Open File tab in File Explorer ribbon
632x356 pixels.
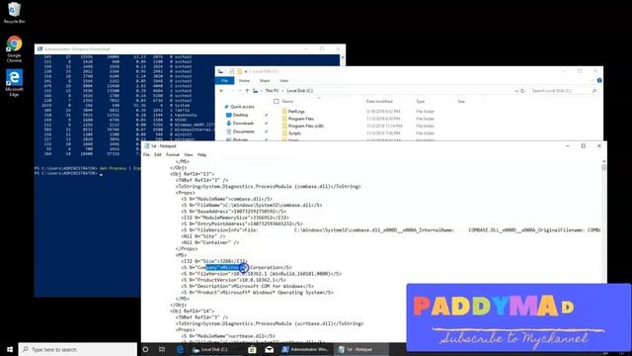224,81
